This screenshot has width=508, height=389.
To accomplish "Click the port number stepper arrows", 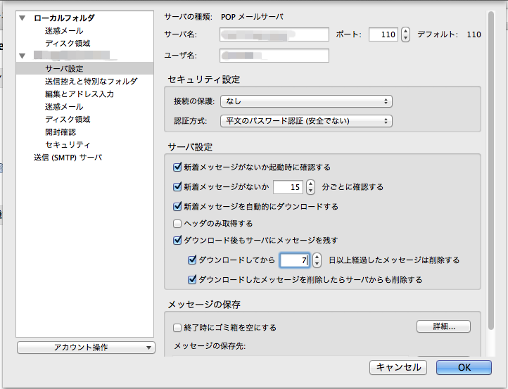I will (x=405, y=34).
